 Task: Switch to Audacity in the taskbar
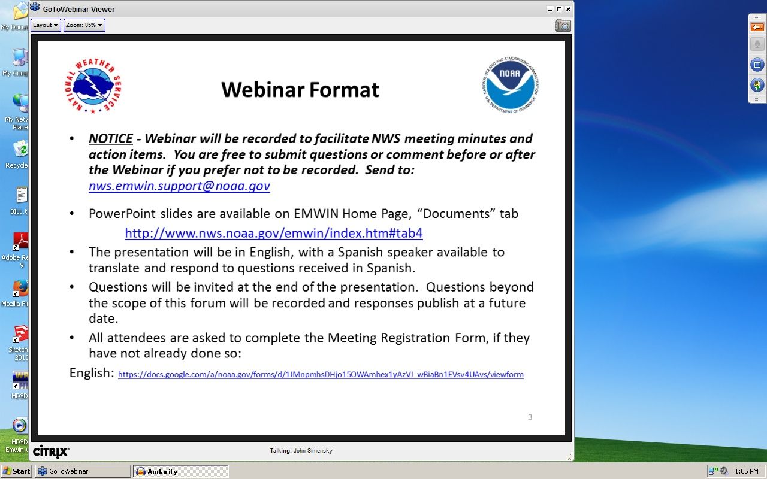point(180,471)
